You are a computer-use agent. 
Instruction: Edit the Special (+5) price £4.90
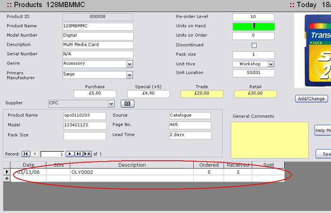[148, 94]
